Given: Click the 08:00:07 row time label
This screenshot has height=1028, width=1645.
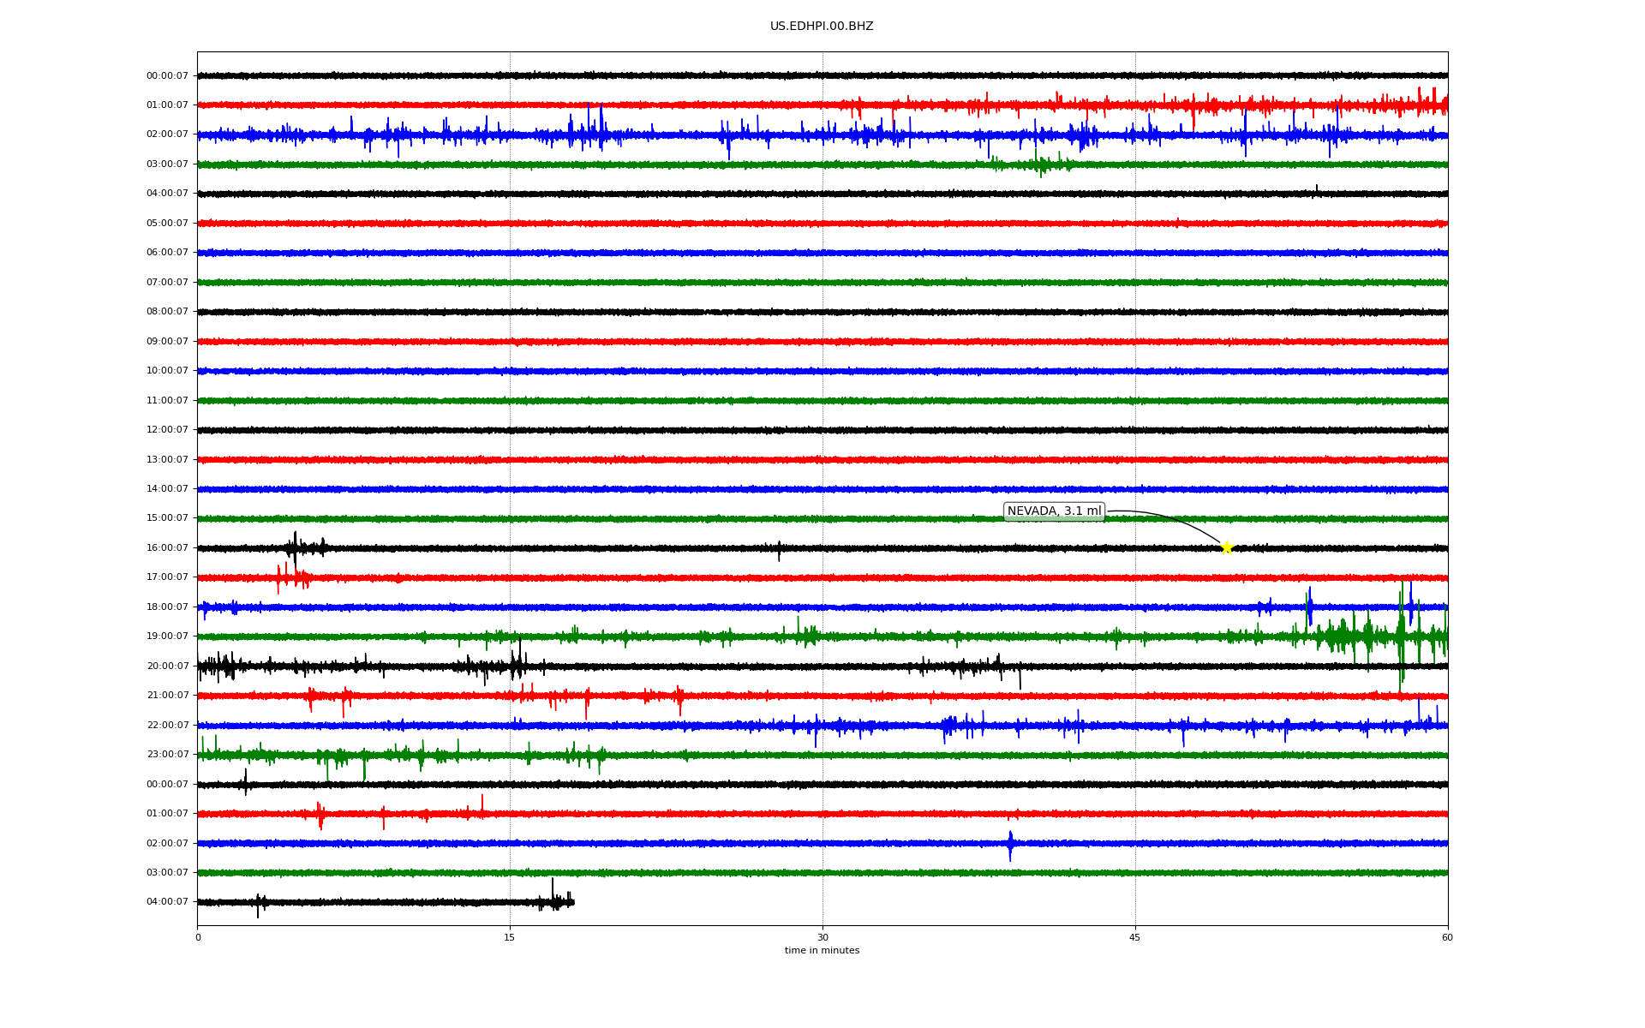Looking at the screenshot, I should pos(167,312).
